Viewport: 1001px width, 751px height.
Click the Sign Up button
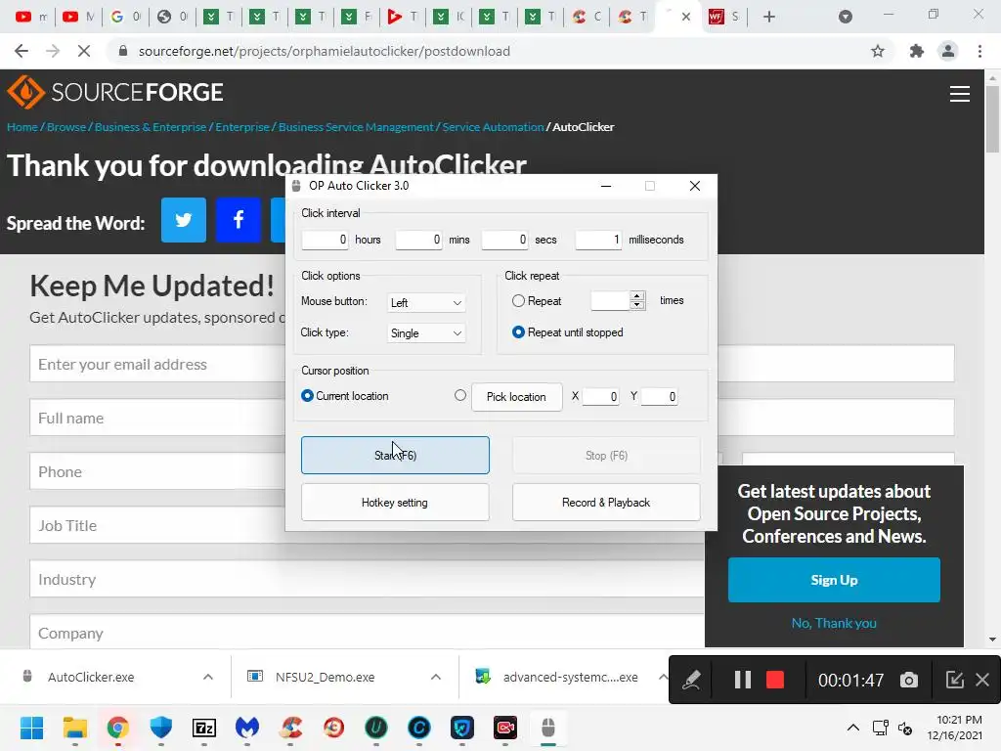coord(834,580)
